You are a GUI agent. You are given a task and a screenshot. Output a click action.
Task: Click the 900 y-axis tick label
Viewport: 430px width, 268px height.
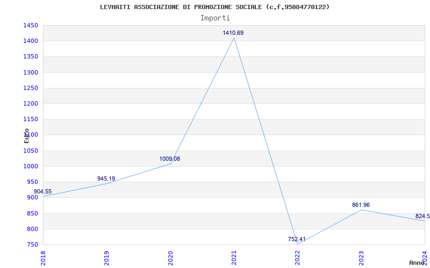[x=32, y=197]
